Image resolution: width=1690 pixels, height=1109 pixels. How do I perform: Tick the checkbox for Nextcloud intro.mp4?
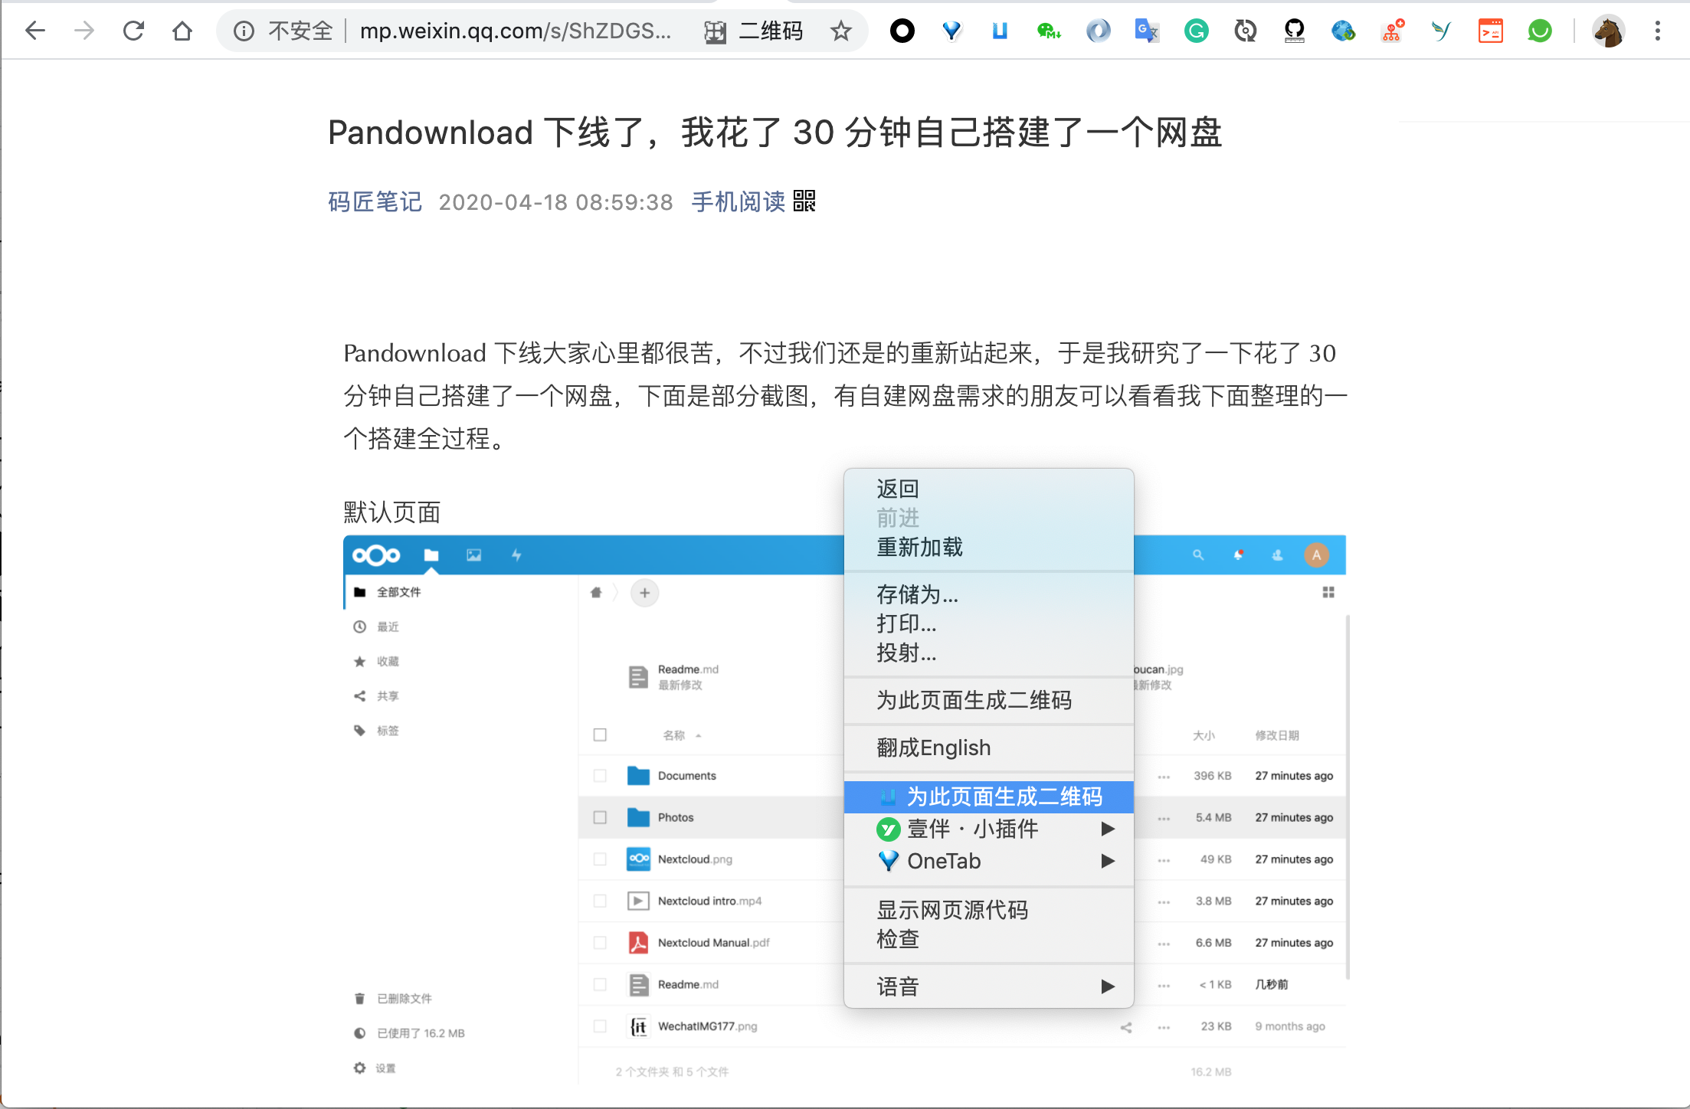[600, 901]
